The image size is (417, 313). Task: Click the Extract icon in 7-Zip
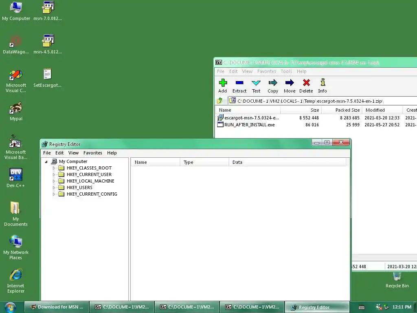tap(239, 83)
